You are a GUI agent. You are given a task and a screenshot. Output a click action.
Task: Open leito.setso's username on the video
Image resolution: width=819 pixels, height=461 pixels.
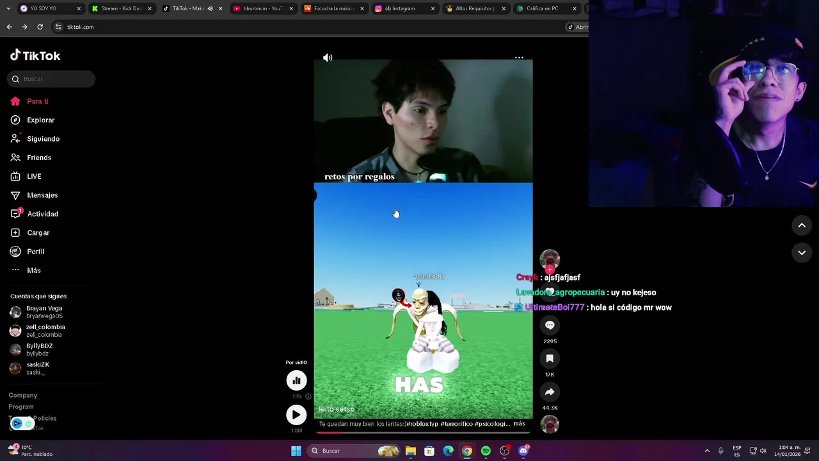337,409
